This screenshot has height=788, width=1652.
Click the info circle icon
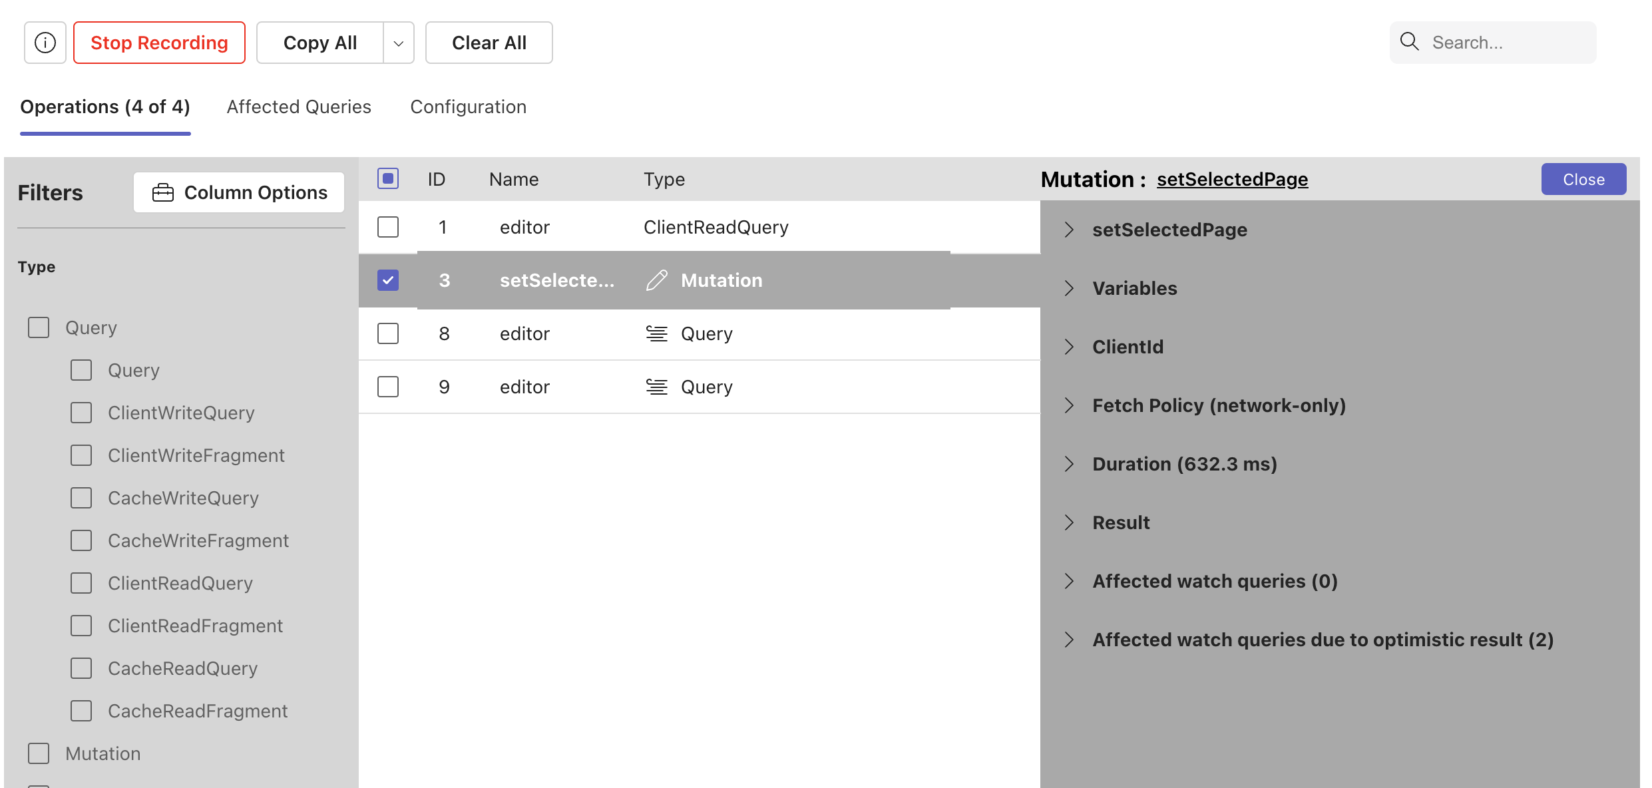coord(45,43)
